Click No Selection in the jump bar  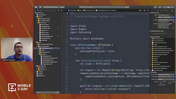113,10
